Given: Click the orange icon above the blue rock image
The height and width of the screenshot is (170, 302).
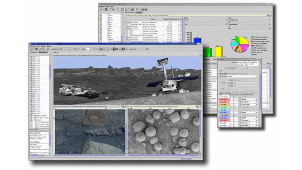Looking at the screenshot, I should (123, 106).
